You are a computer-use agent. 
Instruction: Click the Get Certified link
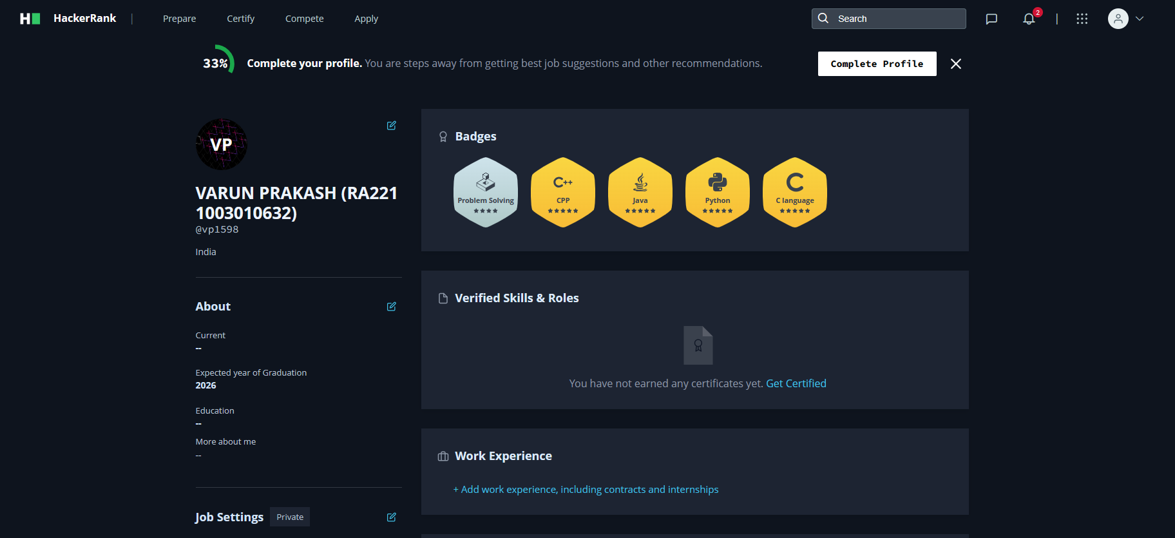click(x=796, y=383)
